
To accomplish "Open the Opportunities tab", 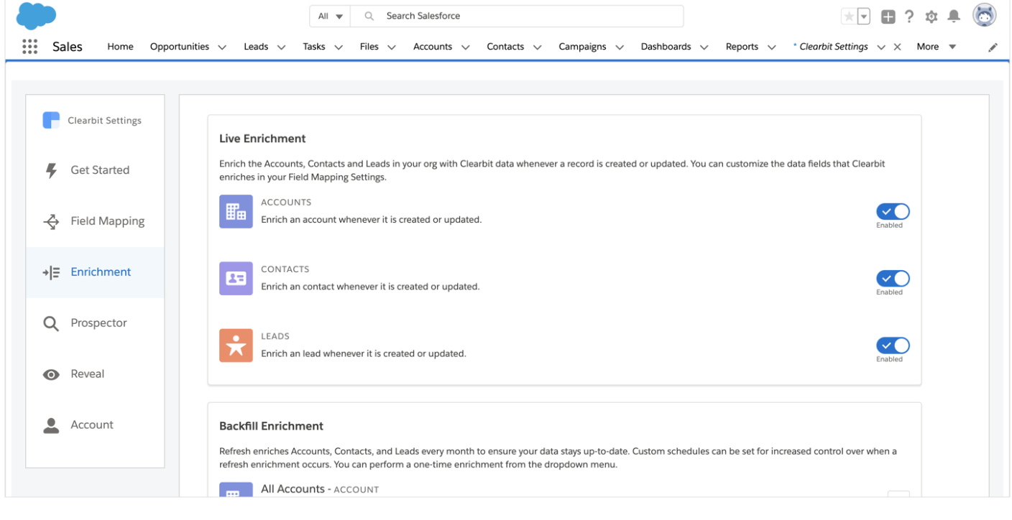I will (x=180, y=47).
